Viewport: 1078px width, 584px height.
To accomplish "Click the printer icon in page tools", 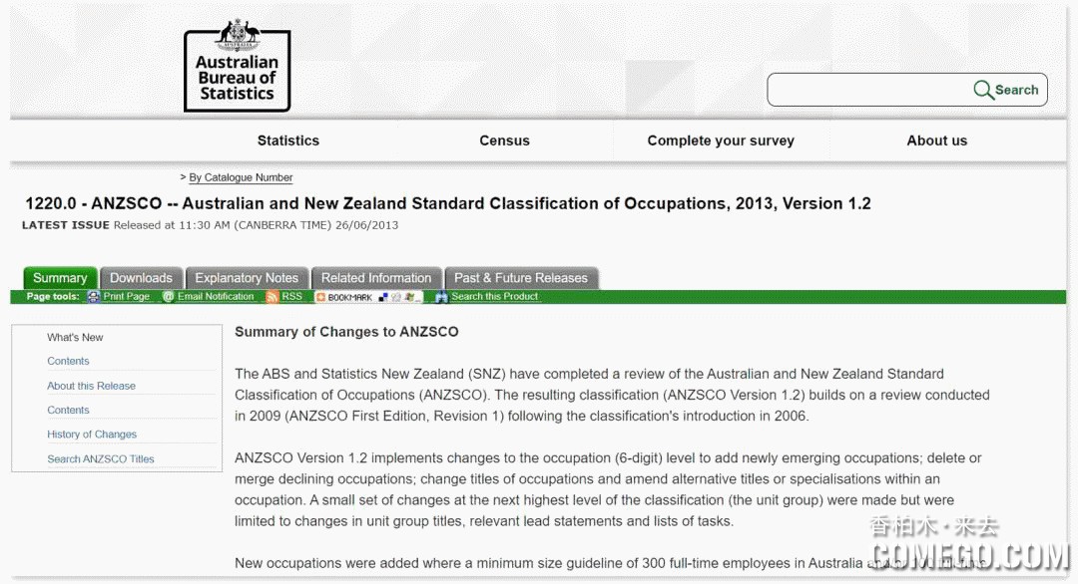I will pos(94,297).
